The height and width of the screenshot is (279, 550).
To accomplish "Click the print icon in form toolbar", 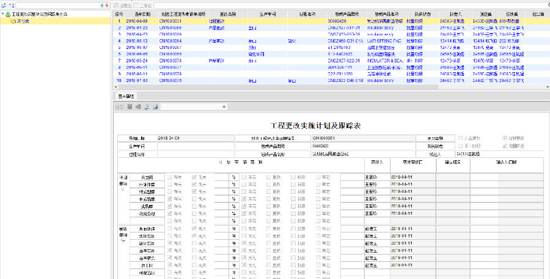I will [x=155, y=107].
